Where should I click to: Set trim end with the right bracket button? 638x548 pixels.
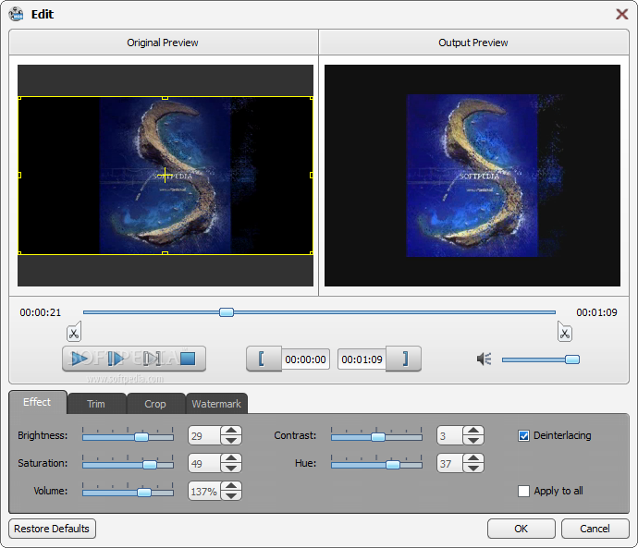(x=404, y=359)
